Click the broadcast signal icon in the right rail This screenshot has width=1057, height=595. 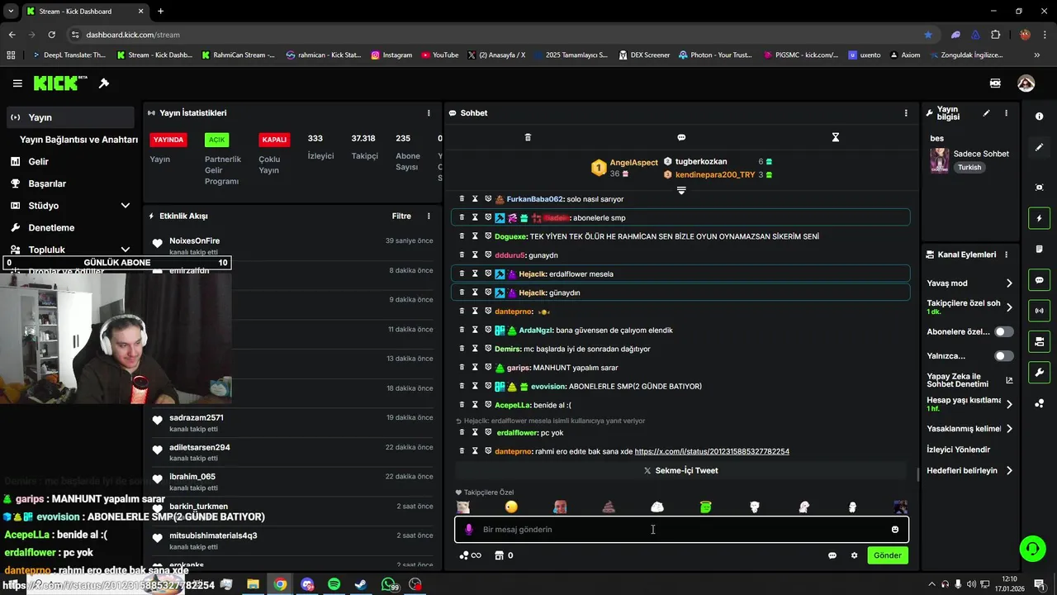(x=1039, y=311)
